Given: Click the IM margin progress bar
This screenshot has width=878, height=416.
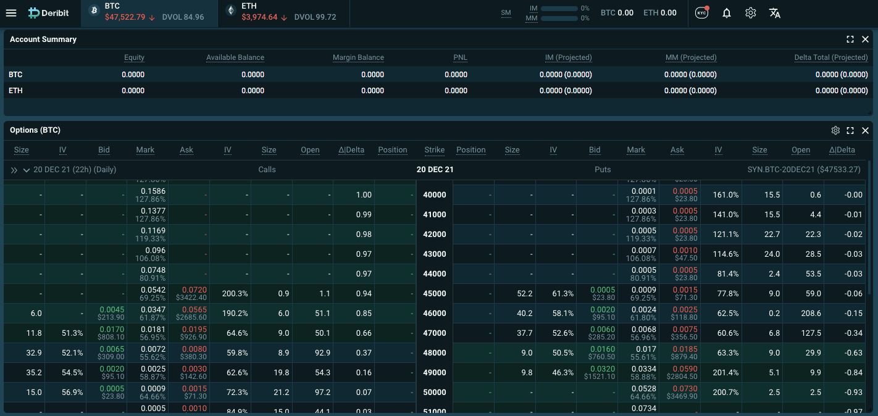Looking at the screenshot, I should tap(559, 9).
